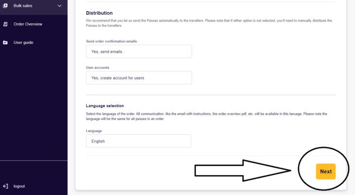The image size is (355, 195).
Task: Click the 'User accounts' field label
Action: pos(98,68)
